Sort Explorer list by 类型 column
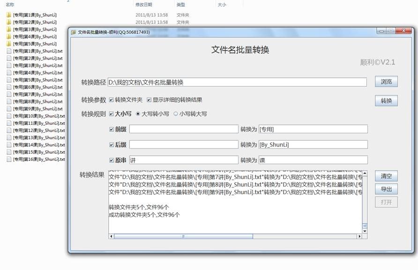This screenshot has height=270, width=418. click(x=181, y=5)
